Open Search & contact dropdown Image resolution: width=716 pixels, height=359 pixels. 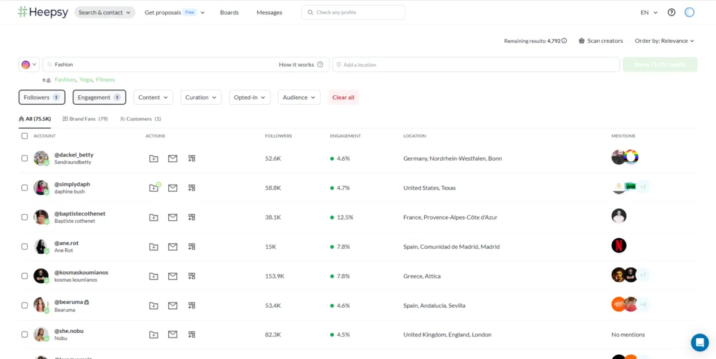[104, 13]
